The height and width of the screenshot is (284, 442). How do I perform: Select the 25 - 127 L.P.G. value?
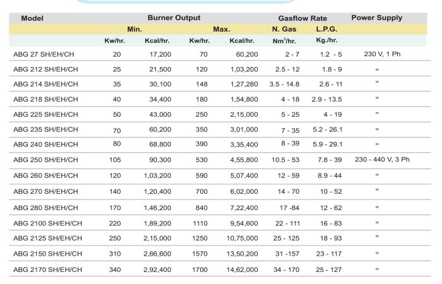coord(328,269)
